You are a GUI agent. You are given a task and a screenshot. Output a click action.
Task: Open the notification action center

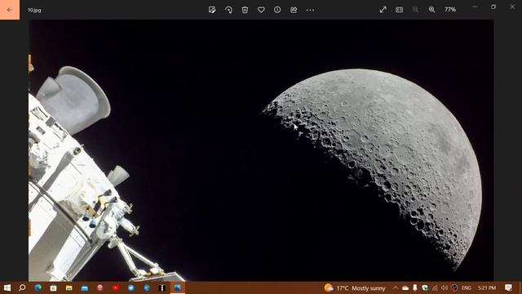point(508,287)
